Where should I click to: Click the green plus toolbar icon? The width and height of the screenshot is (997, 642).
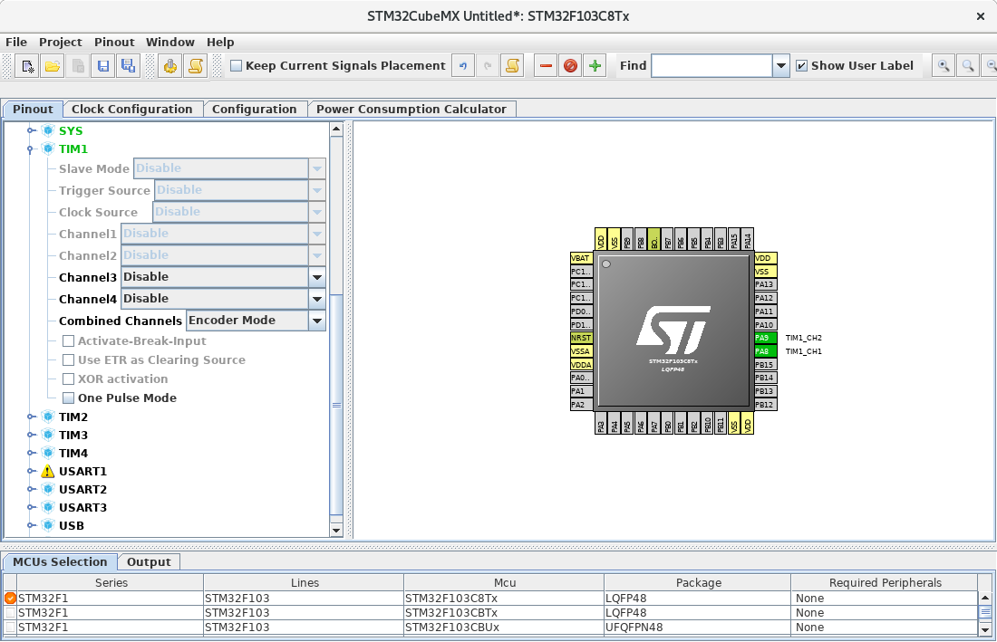tap(595, 65)
